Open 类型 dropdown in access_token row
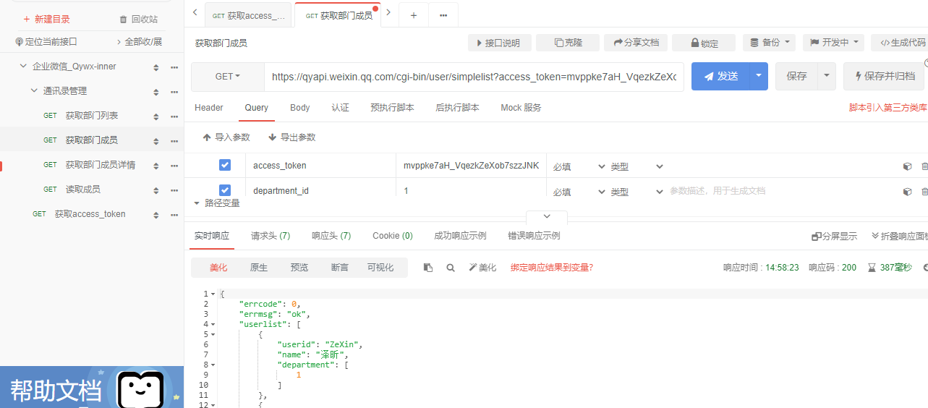Screen dimensions: 928x408 637,166
